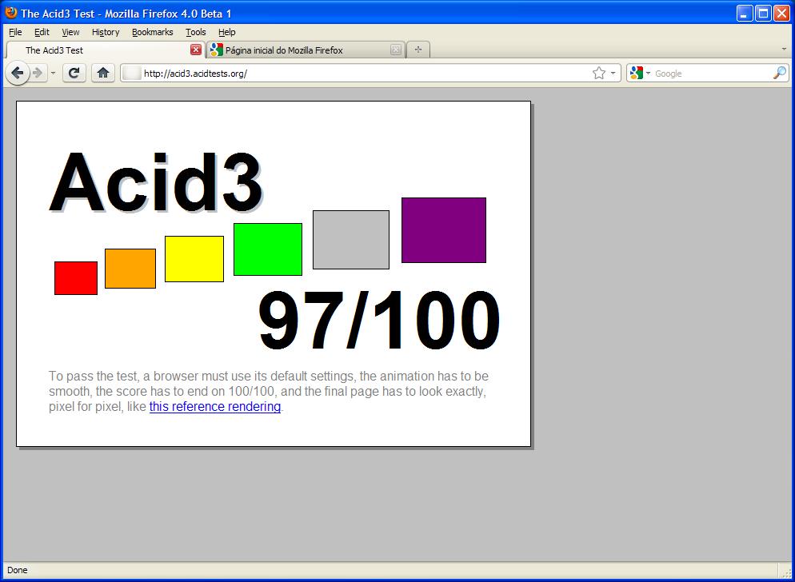The height and width of the screenshot is (582, 795).
Task: Click the Firefox icon in title bar
Action: pos(11,12)
